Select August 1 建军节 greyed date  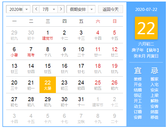tap(98, 102)
